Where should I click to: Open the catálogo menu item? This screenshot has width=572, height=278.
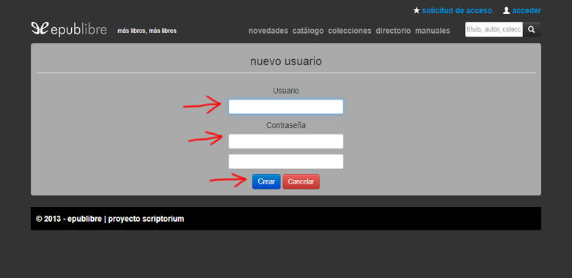pyautogui.click(x=308, y=31)
